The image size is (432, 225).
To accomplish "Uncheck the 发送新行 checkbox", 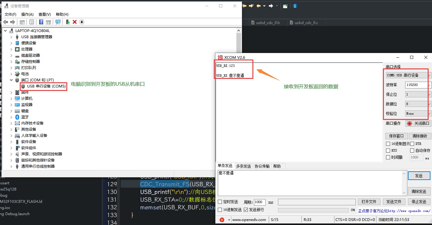I will point(246,210).
